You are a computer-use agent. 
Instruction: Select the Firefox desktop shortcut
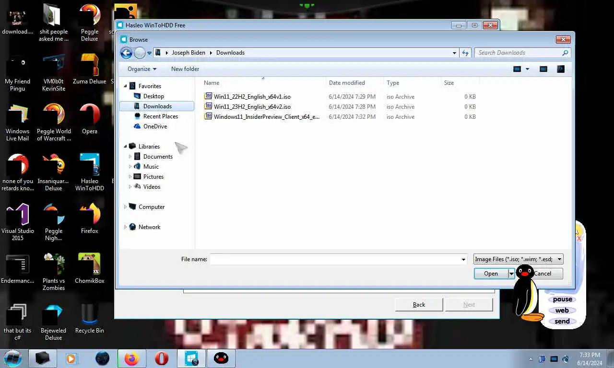click(x=90, y=218)
